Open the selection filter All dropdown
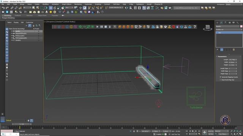 tap(27, 8)
